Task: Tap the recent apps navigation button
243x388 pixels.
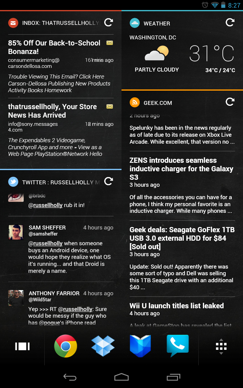Action: (173, 377)
